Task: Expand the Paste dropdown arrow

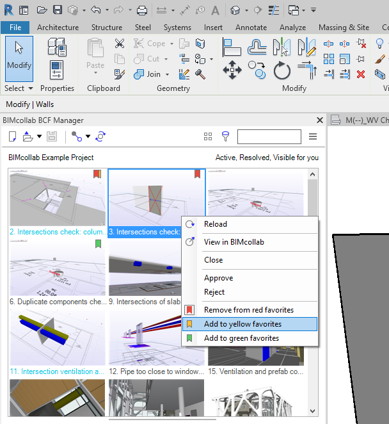Action: point(95,73)
